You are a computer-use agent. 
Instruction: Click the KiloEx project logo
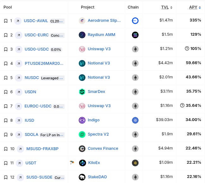[83, 163]
